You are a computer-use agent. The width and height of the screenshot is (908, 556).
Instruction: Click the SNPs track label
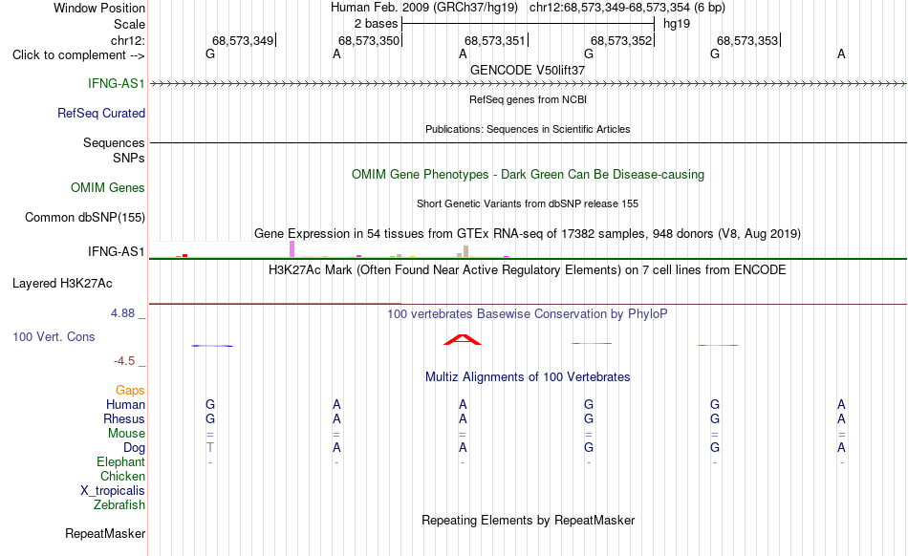129,158
